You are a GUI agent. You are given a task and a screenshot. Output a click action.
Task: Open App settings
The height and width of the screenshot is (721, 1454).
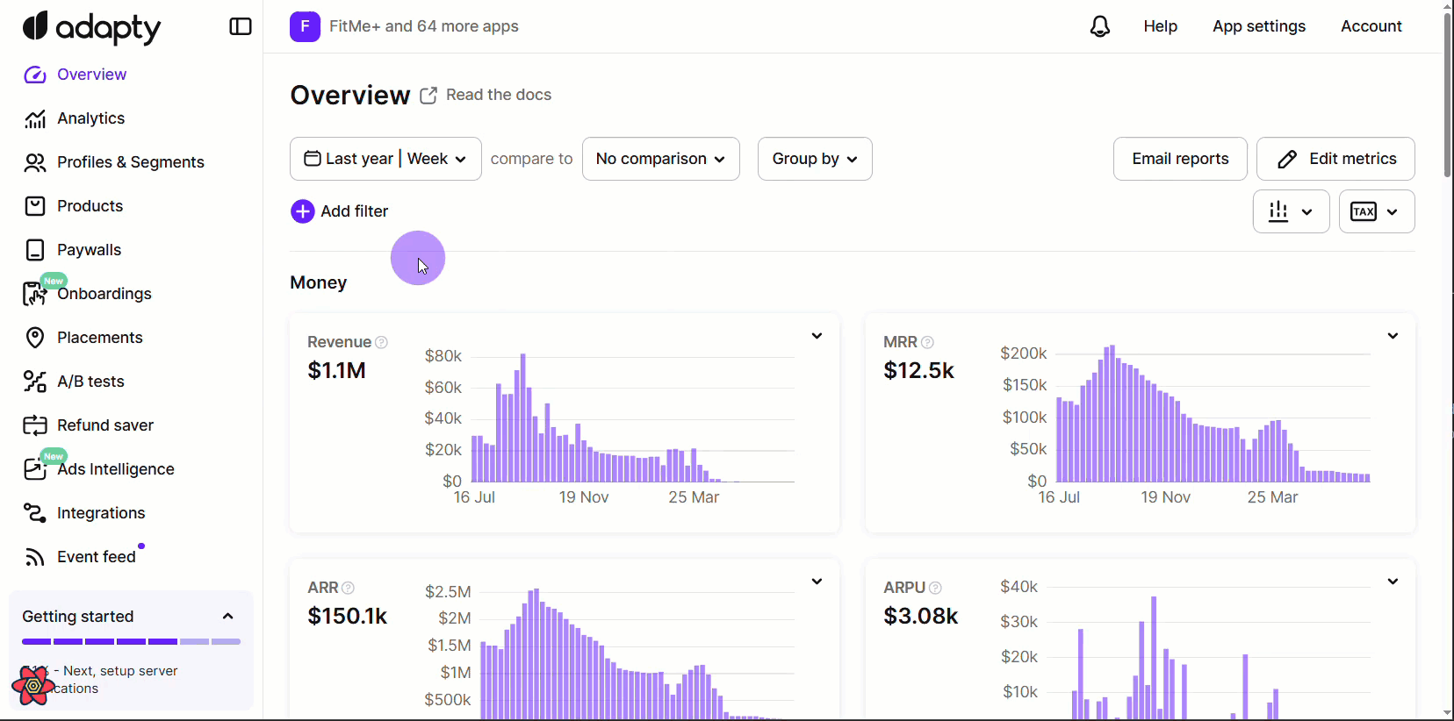coord(1259,26)
